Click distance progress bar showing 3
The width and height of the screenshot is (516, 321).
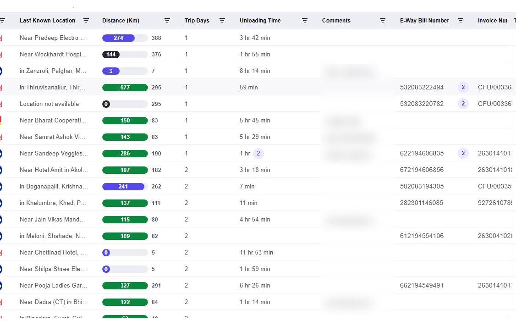(x=125, y=71)
